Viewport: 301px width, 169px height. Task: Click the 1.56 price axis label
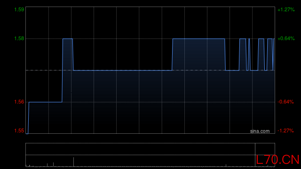[19, 102]
